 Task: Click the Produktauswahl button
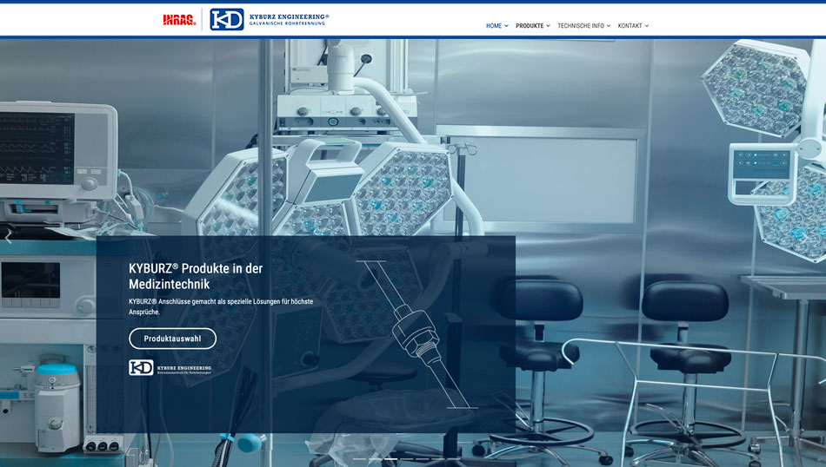pyautogui.click(x=172, y=339)
